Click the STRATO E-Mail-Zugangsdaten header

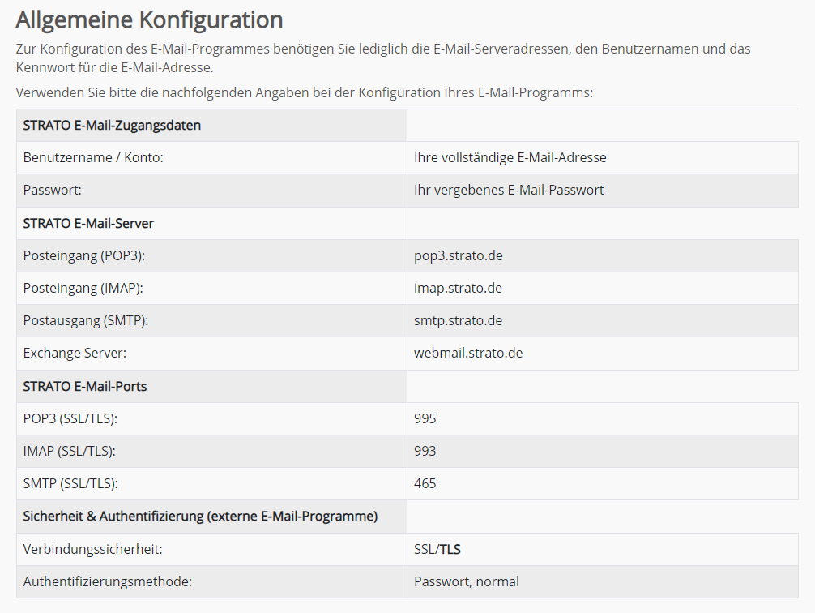112,126
